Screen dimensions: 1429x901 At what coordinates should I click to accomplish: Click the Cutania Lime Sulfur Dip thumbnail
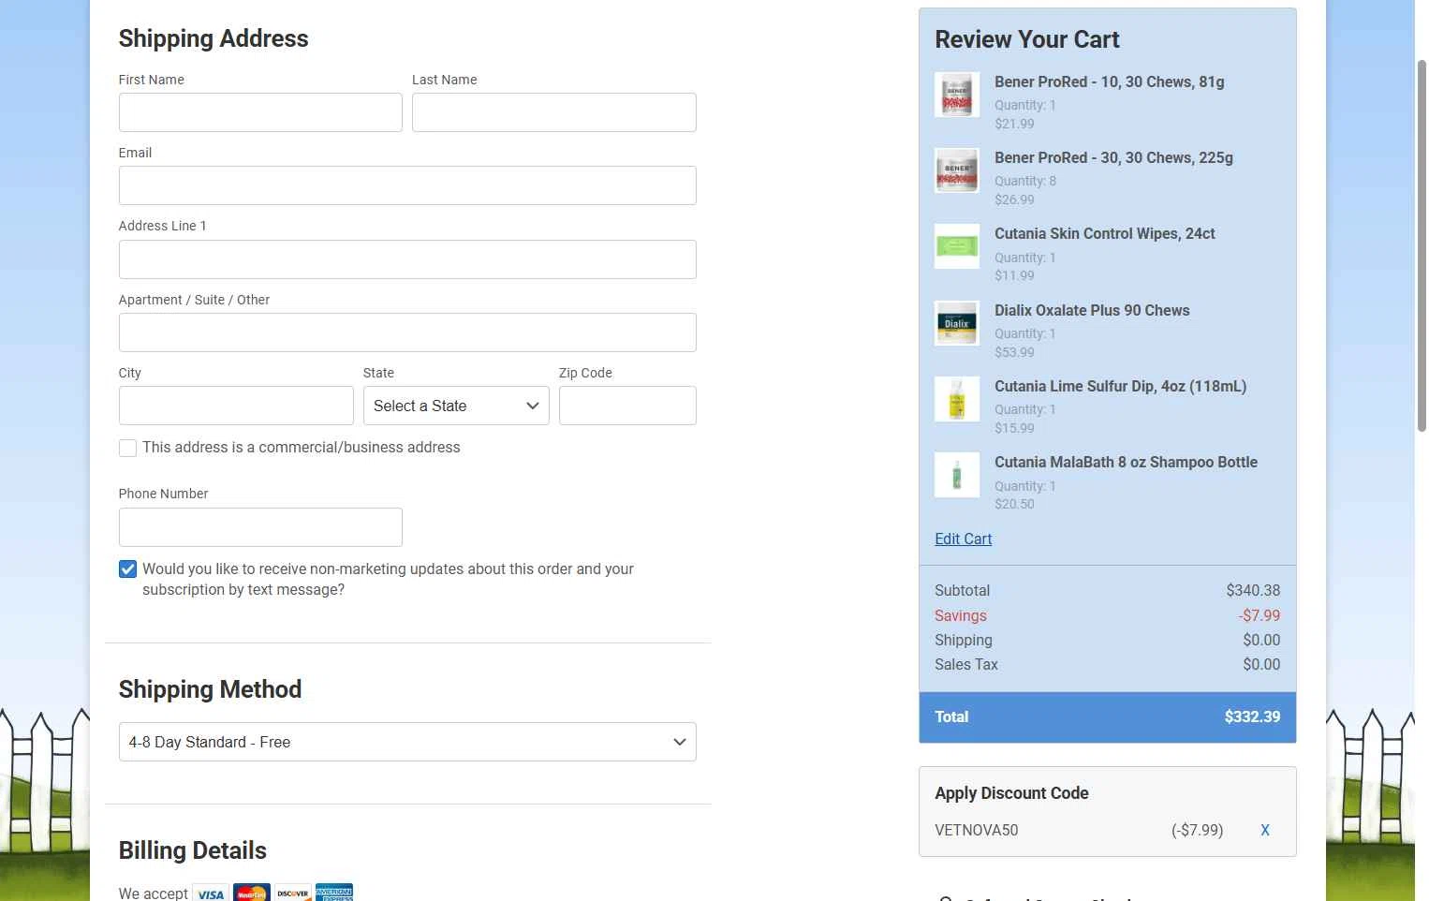coord(957,399)
